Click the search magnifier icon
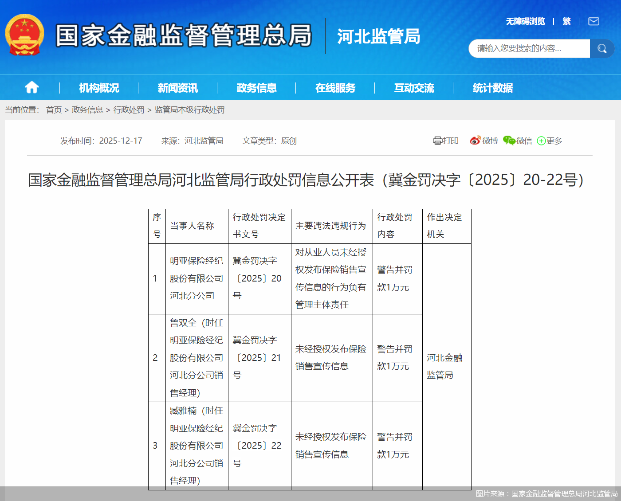 pos(602,48)
